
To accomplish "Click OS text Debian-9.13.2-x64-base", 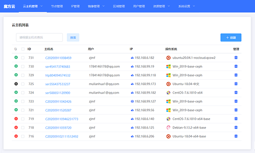I will [x=189, y=128].
